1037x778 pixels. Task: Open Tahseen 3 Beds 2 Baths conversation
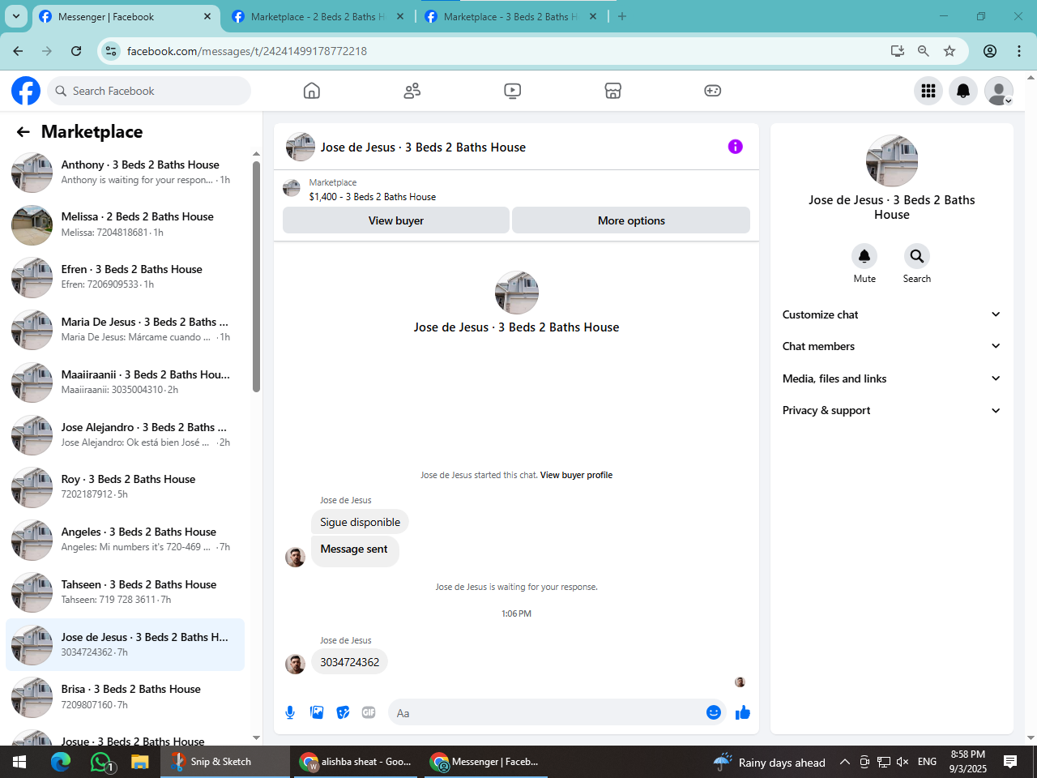126,592
